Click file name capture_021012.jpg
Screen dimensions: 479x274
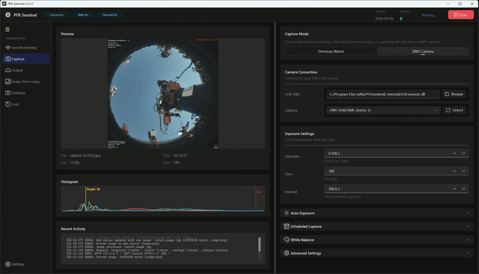point(85,155)
